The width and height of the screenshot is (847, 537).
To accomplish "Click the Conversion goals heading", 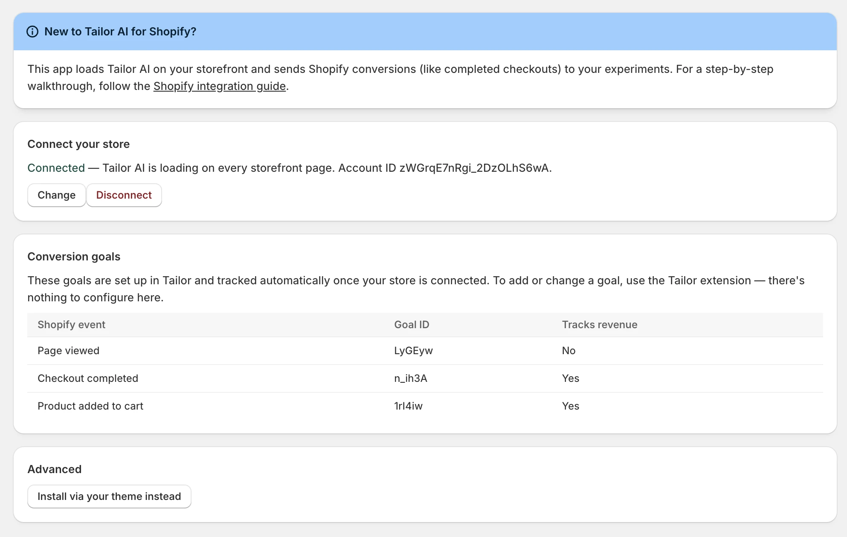I will click(x=74, y=257).
